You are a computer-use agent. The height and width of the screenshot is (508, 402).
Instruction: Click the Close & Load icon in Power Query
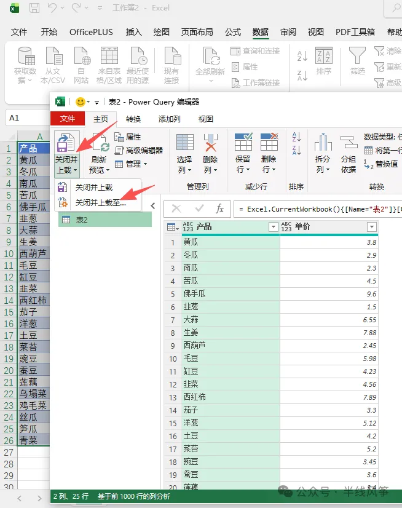point(66,143)
